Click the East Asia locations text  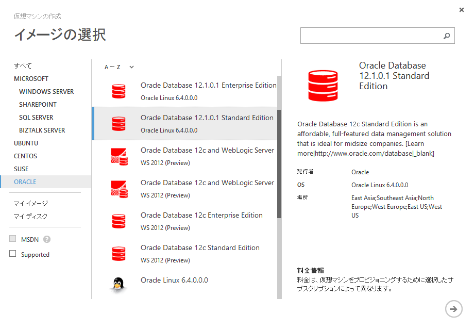(x=397, y=207)
